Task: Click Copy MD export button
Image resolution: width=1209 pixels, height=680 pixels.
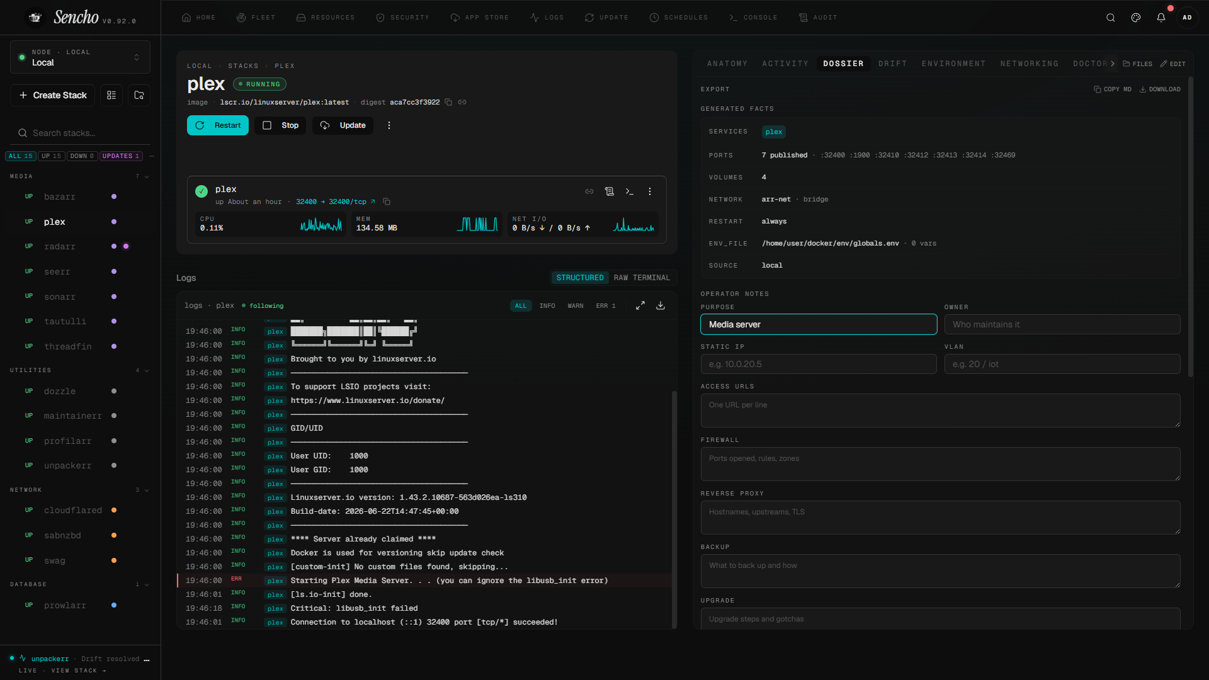Action: pyautogui.click(x=1113, y=89)
